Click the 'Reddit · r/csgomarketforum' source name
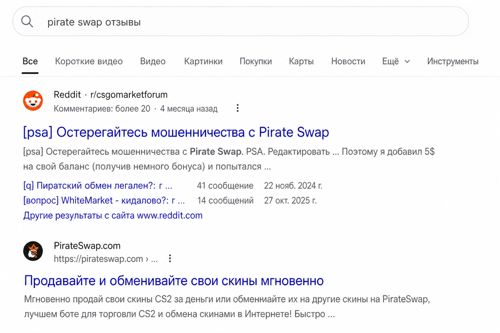This screenshot has height=333, width=500. click(111, 95)
